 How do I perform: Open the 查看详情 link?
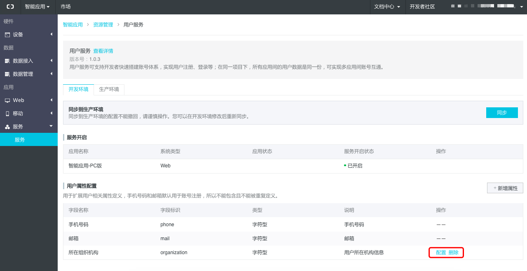point(103,51)
